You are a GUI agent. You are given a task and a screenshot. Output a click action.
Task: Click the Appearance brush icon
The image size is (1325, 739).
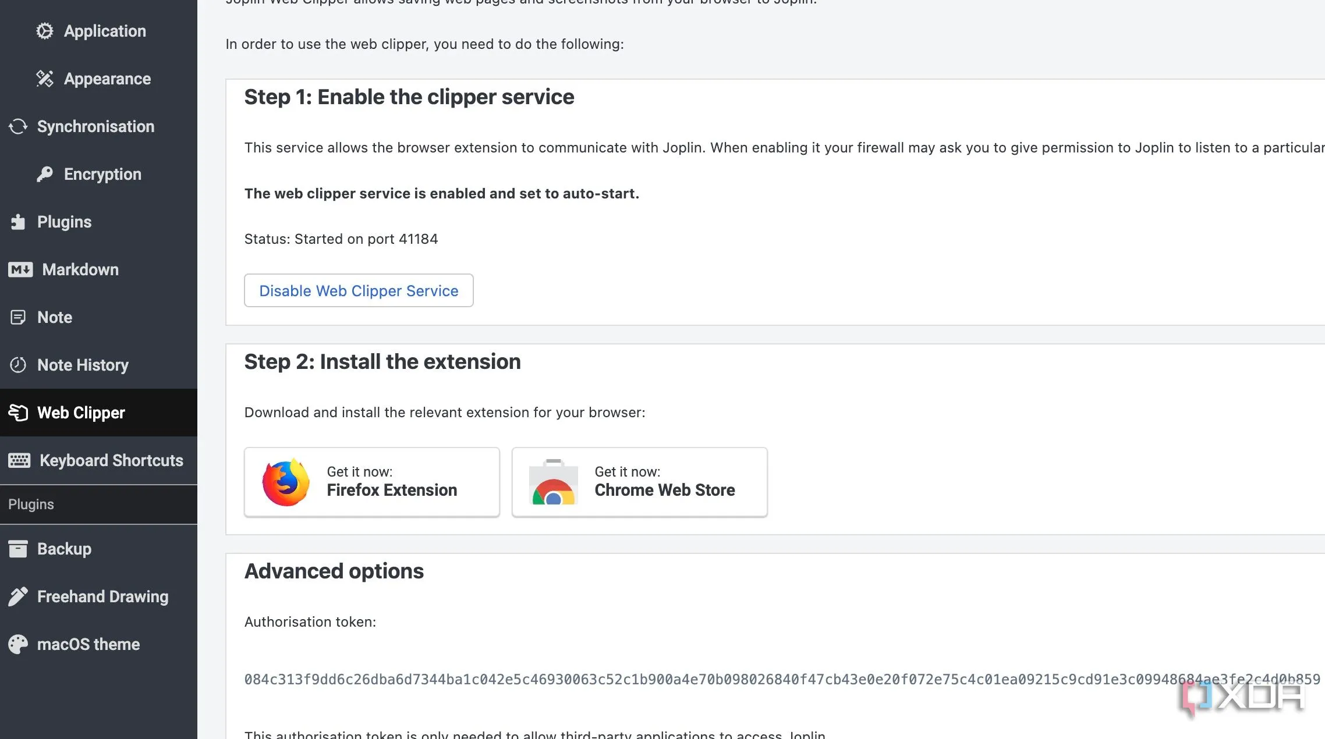click(45, 79)
